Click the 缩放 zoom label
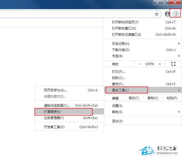This screenshot has height=158, width=182. [115, 64]
